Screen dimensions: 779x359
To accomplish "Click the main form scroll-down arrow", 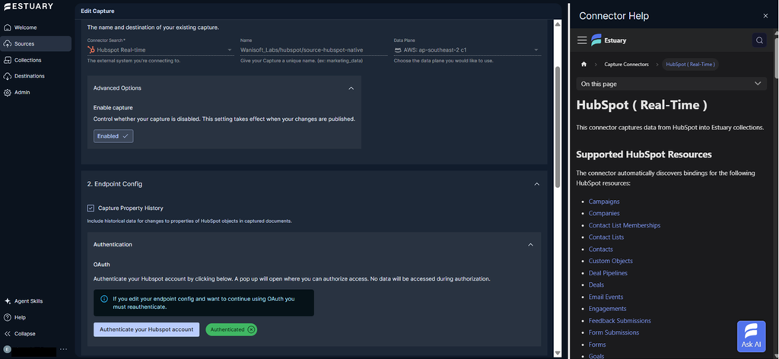I will 558,353.
